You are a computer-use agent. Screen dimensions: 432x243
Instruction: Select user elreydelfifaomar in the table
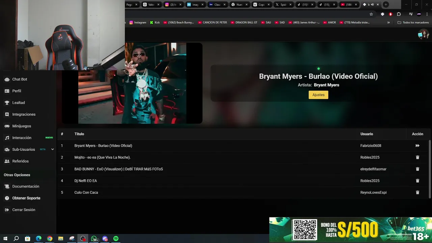point(373,169)
